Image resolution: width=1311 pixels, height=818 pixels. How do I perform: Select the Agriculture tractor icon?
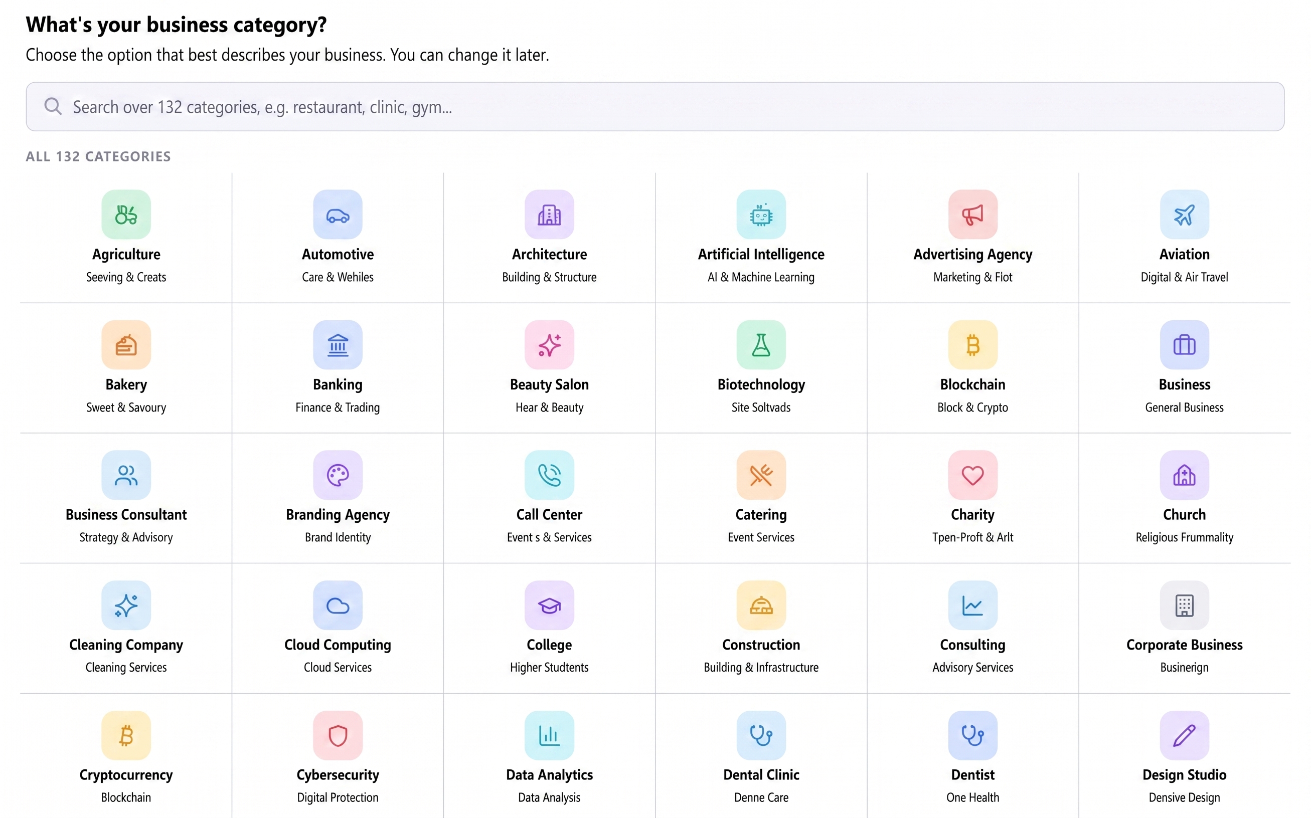(126, 214)
